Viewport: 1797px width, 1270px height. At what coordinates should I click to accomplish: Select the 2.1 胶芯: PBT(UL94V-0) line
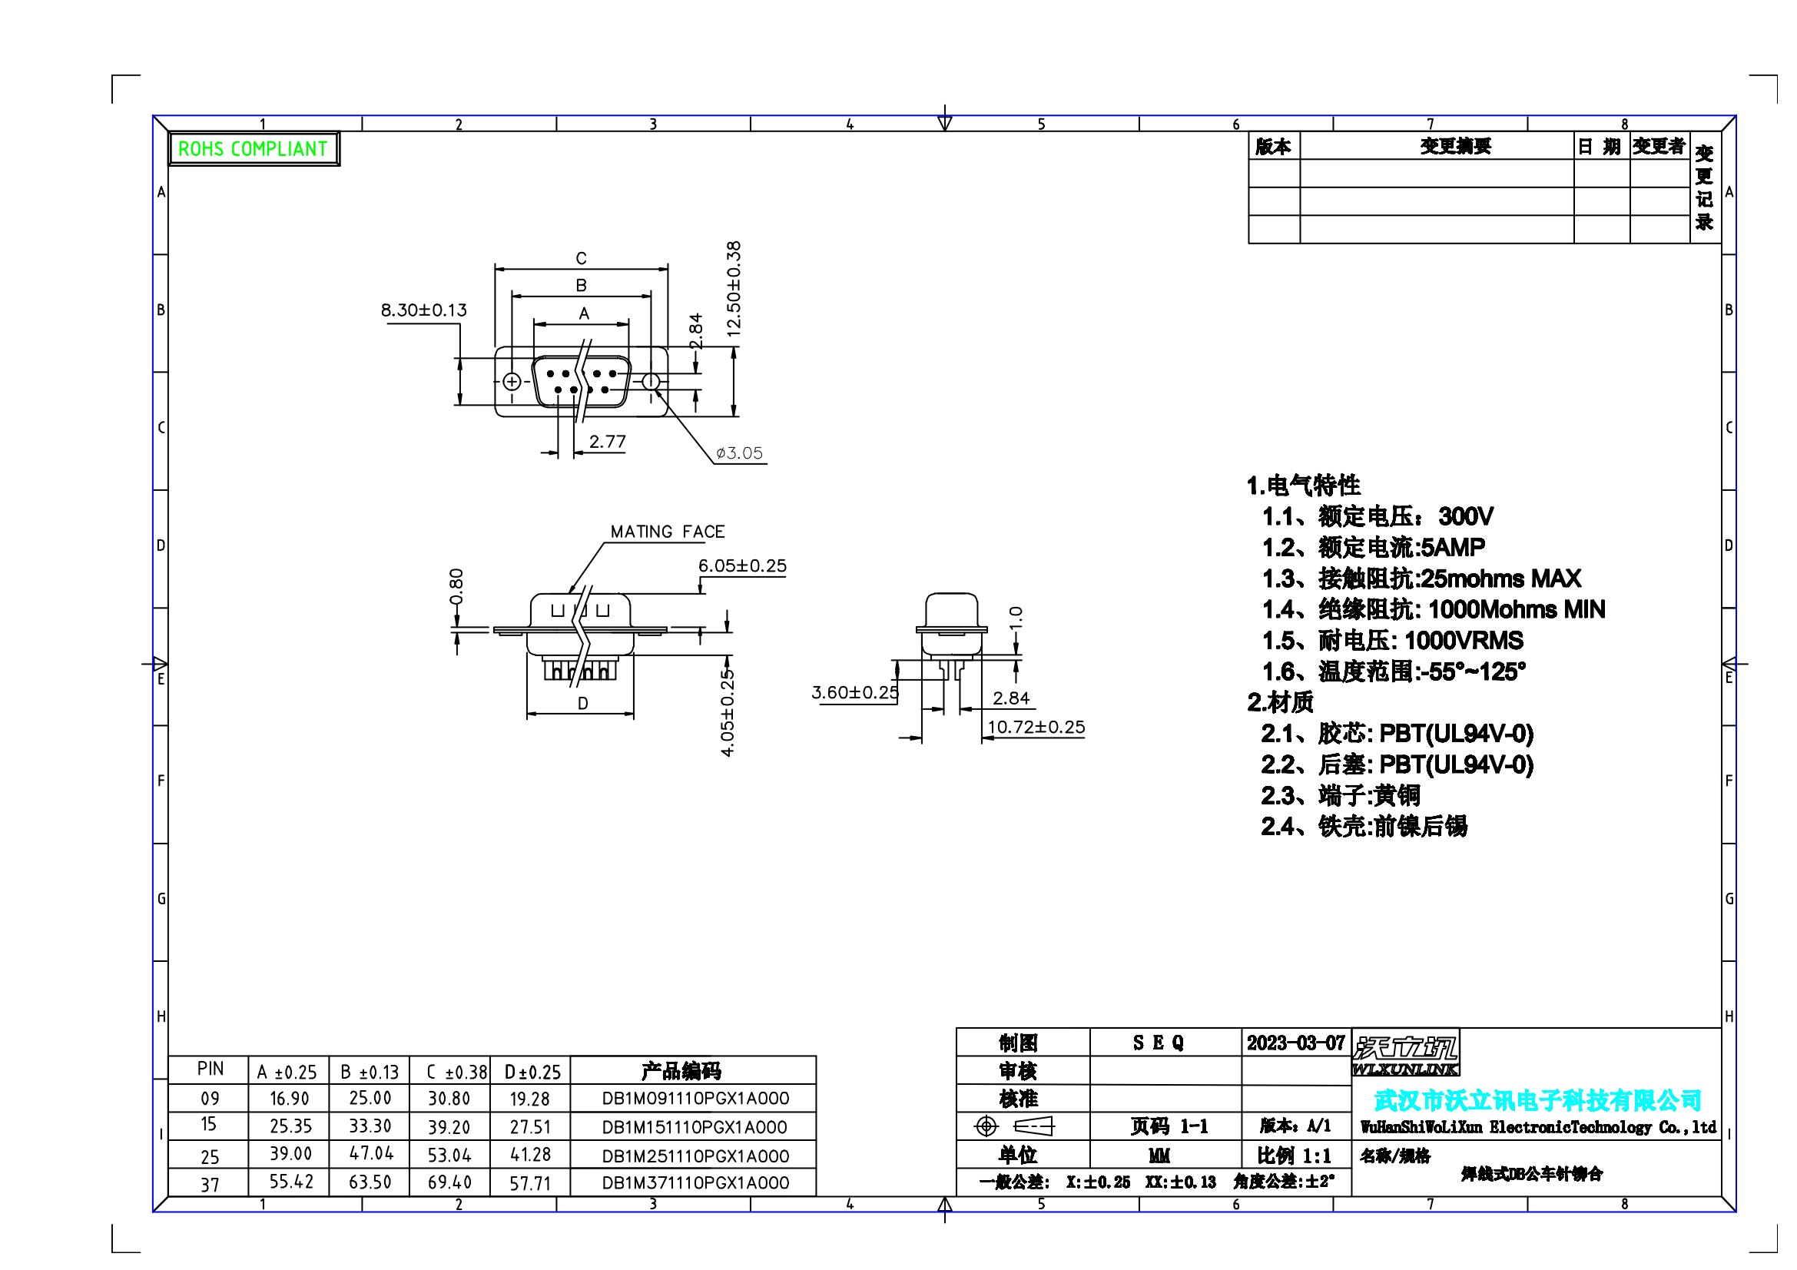pos(1397,734)
